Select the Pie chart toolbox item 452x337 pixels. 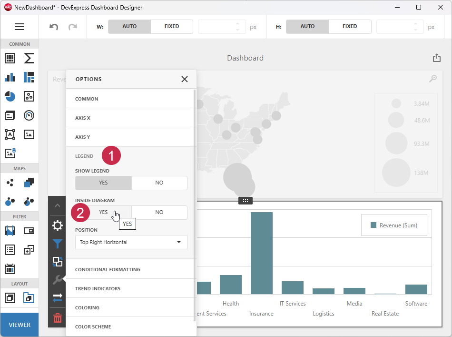10,96
